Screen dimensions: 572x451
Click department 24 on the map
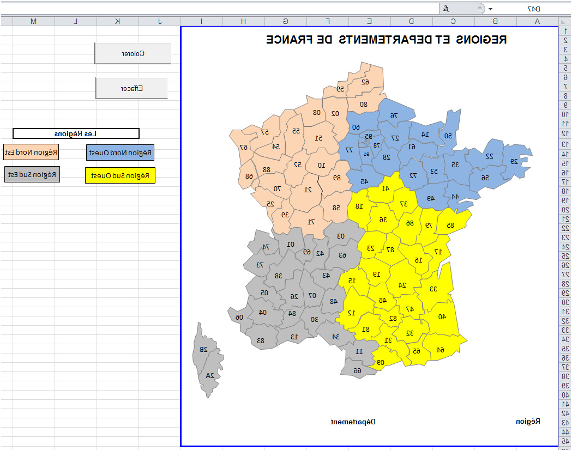(x=402, y=285)
